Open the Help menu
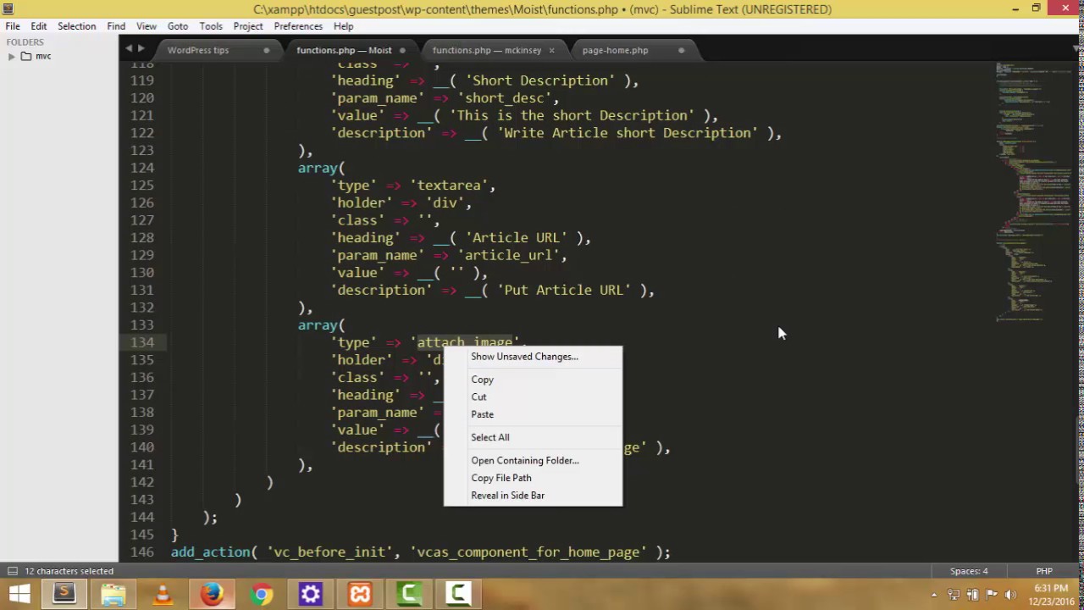 tap(343, 26)
